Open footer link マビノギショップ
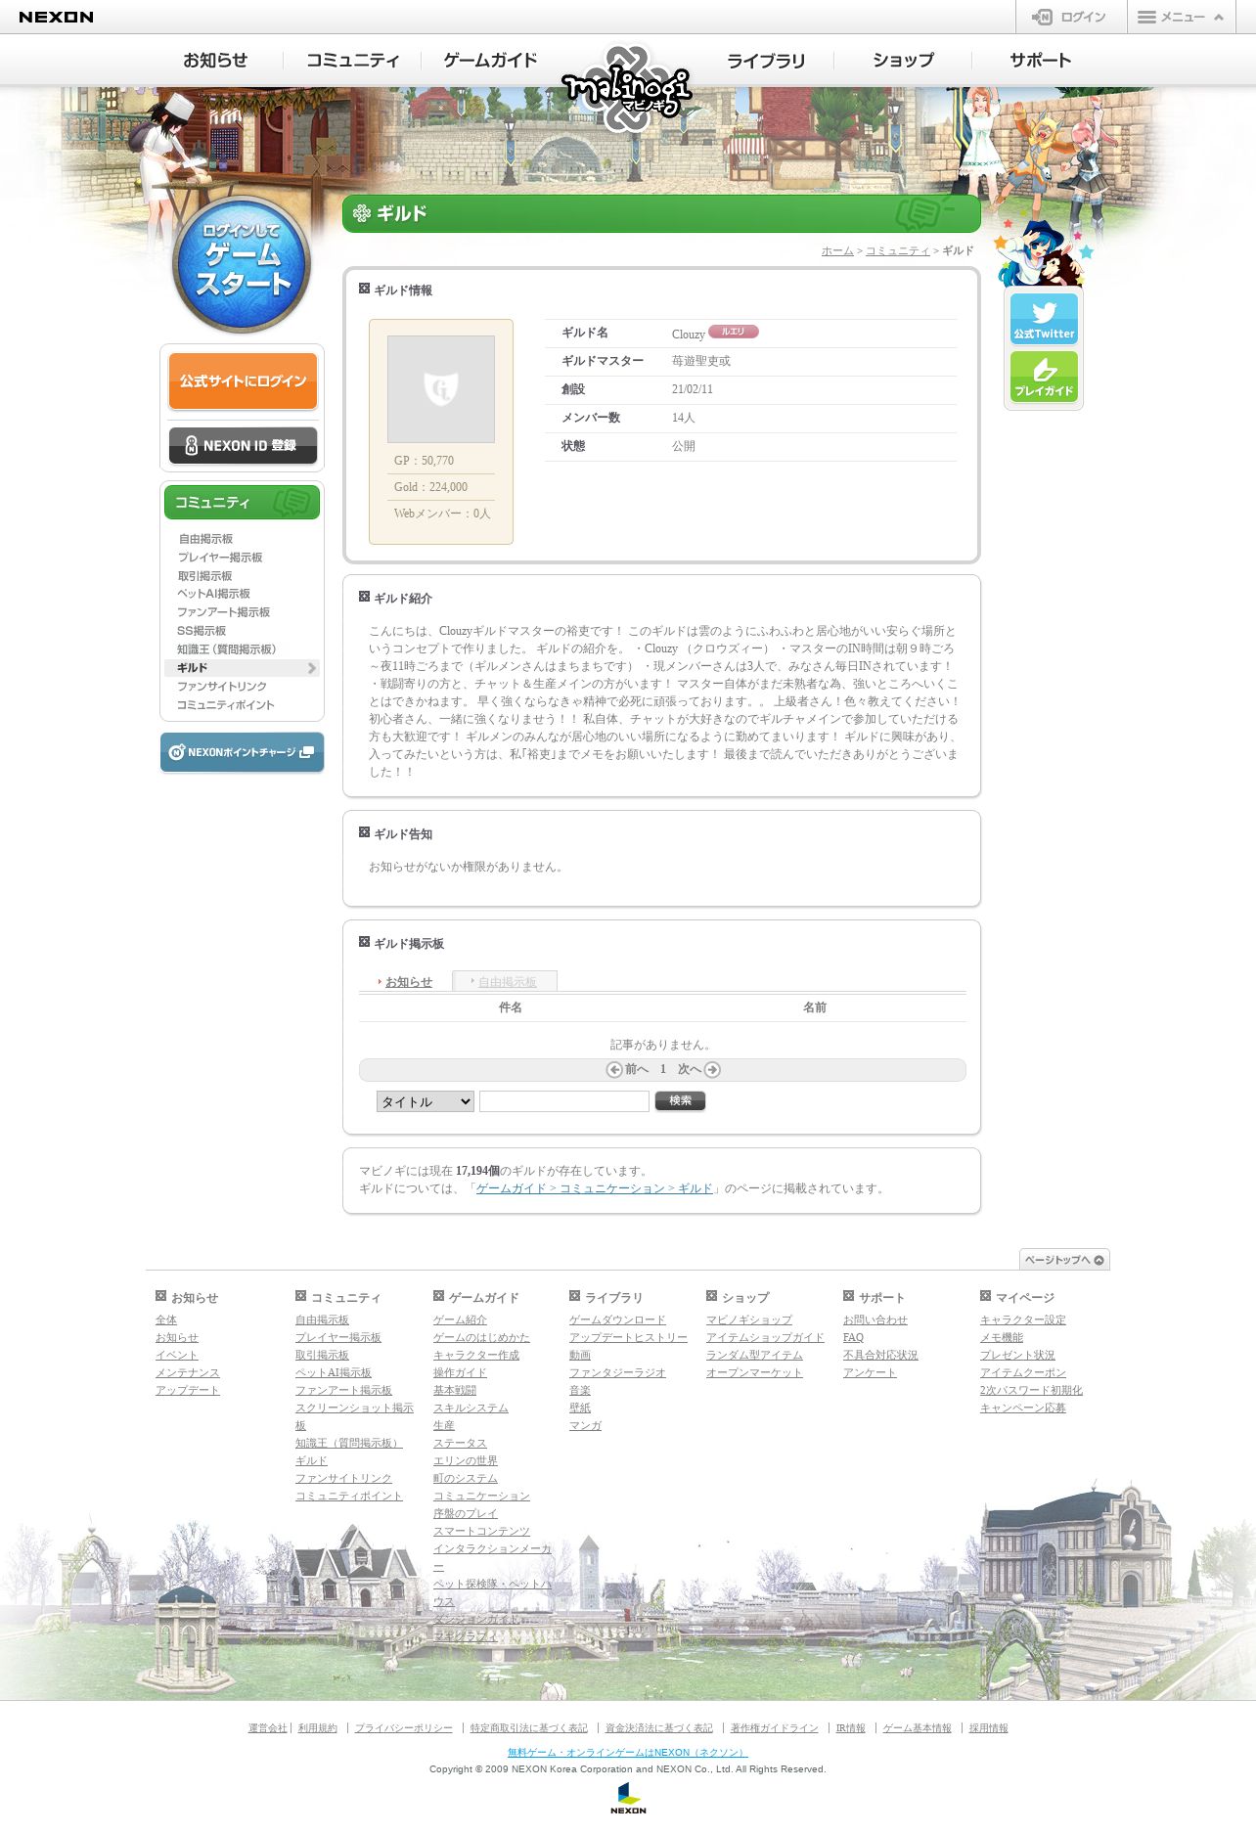Screen dimensions: 1256x1833 [x=749, y=1319]
